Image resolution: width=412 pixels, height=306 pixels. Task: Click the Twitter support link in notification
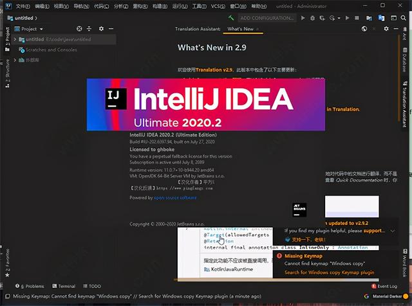click(x=305, y=240)
